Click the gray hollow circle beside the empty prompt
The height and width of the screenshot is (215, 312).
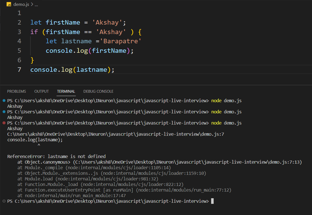pos(4,201)
